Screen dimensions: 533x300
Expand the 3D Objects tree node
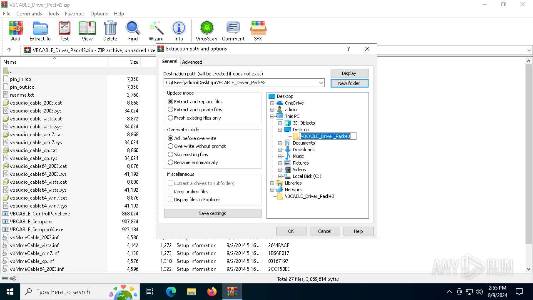click(280, 123)
